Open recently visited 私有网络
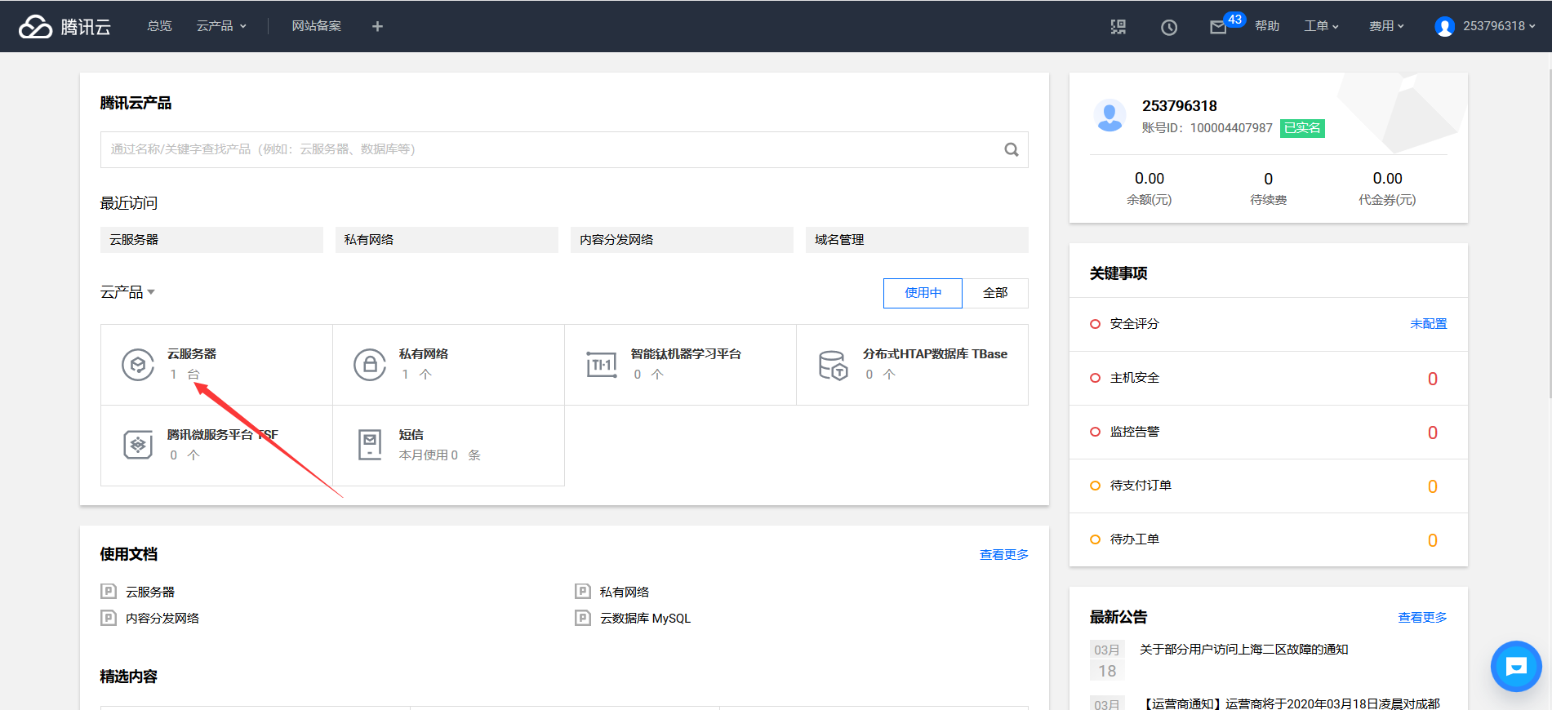This screenshot has height=710, width=1552. (x=447, y=240)
